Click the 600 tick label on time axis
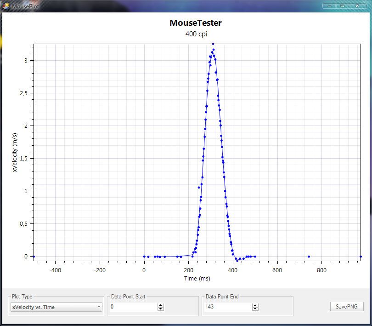The height and width of the screenshot is (326, 372). point(277,270)
